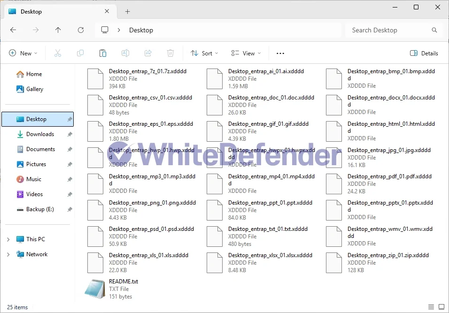Click the Paste clipboard icon
This screenshot has width=449, height=313.
[103, 53]
